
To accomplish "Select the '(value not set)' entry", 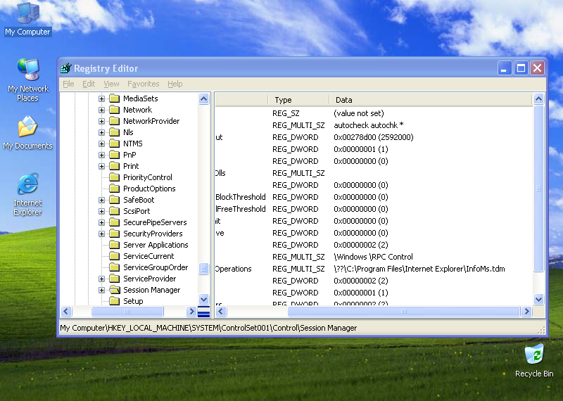I will pos(359,113).
